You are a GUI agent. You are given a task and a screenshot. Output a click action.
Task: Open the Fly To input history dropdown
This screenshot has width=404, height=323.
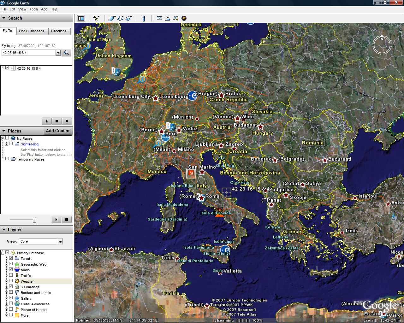58,53
